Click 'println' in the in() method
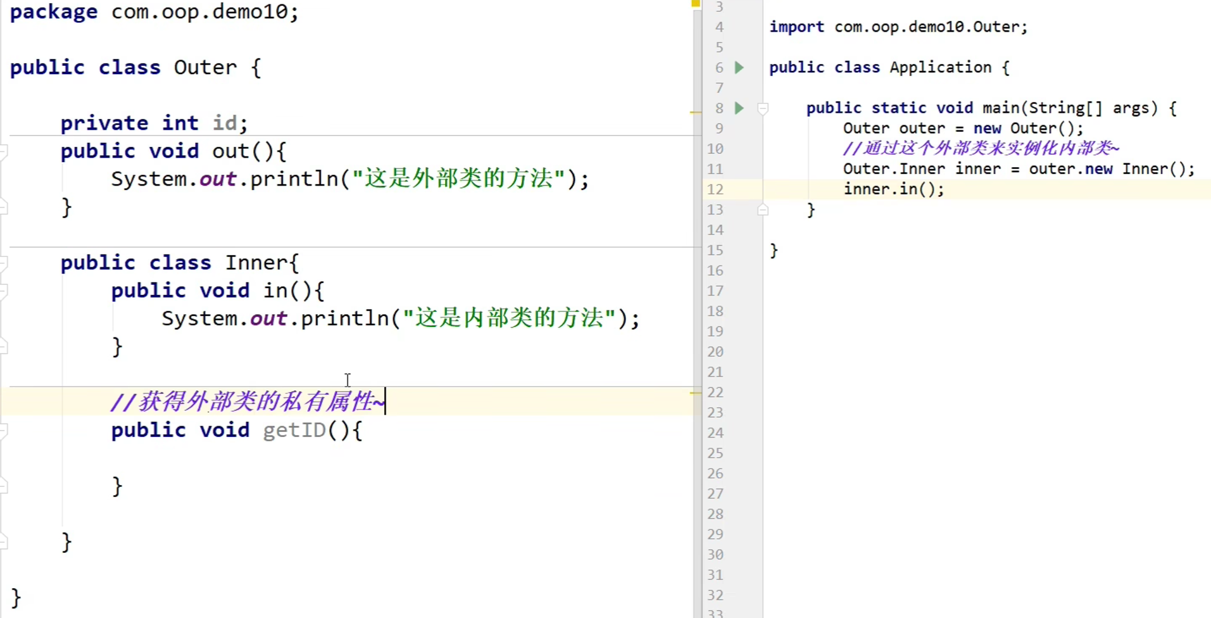The image size is (1211, 618). tap(345, 318)
